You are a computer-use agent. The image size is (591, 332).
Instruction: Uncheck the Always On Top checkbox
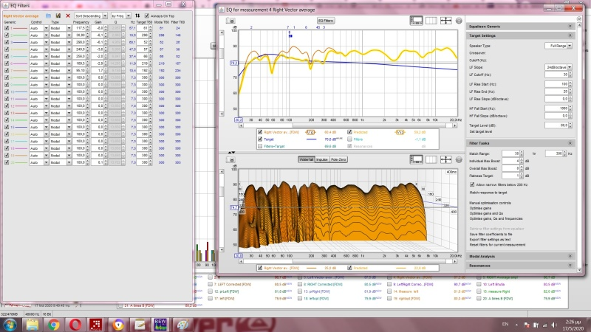[147, 15]
